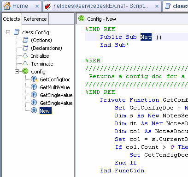Switch to the Reference tab
Image resolution: width=188 pixels, height=177 pixels.
pos(35,19)
